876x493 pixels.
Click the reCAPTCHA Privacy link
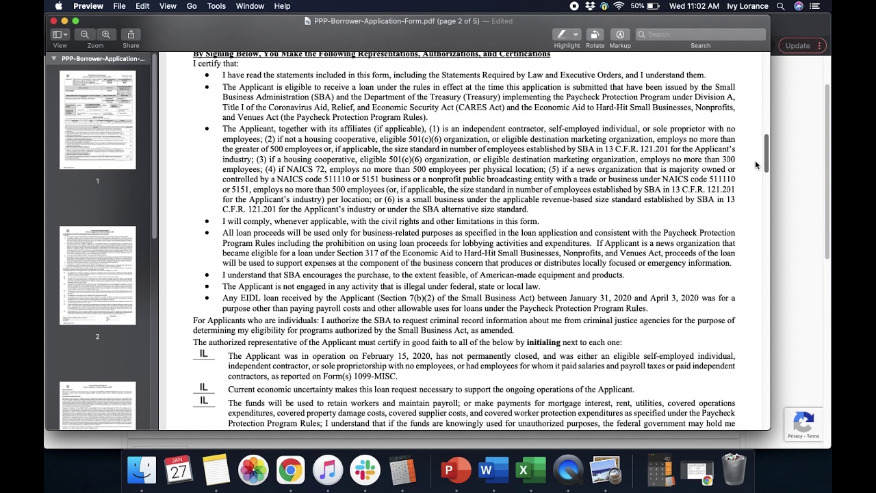coord(795,436)
